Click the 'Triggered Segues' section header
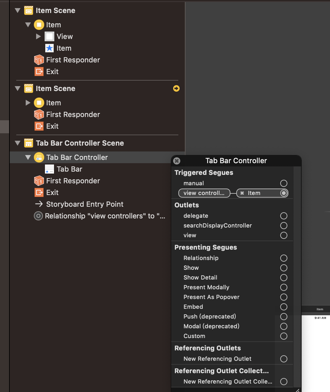 pos(204,173)
